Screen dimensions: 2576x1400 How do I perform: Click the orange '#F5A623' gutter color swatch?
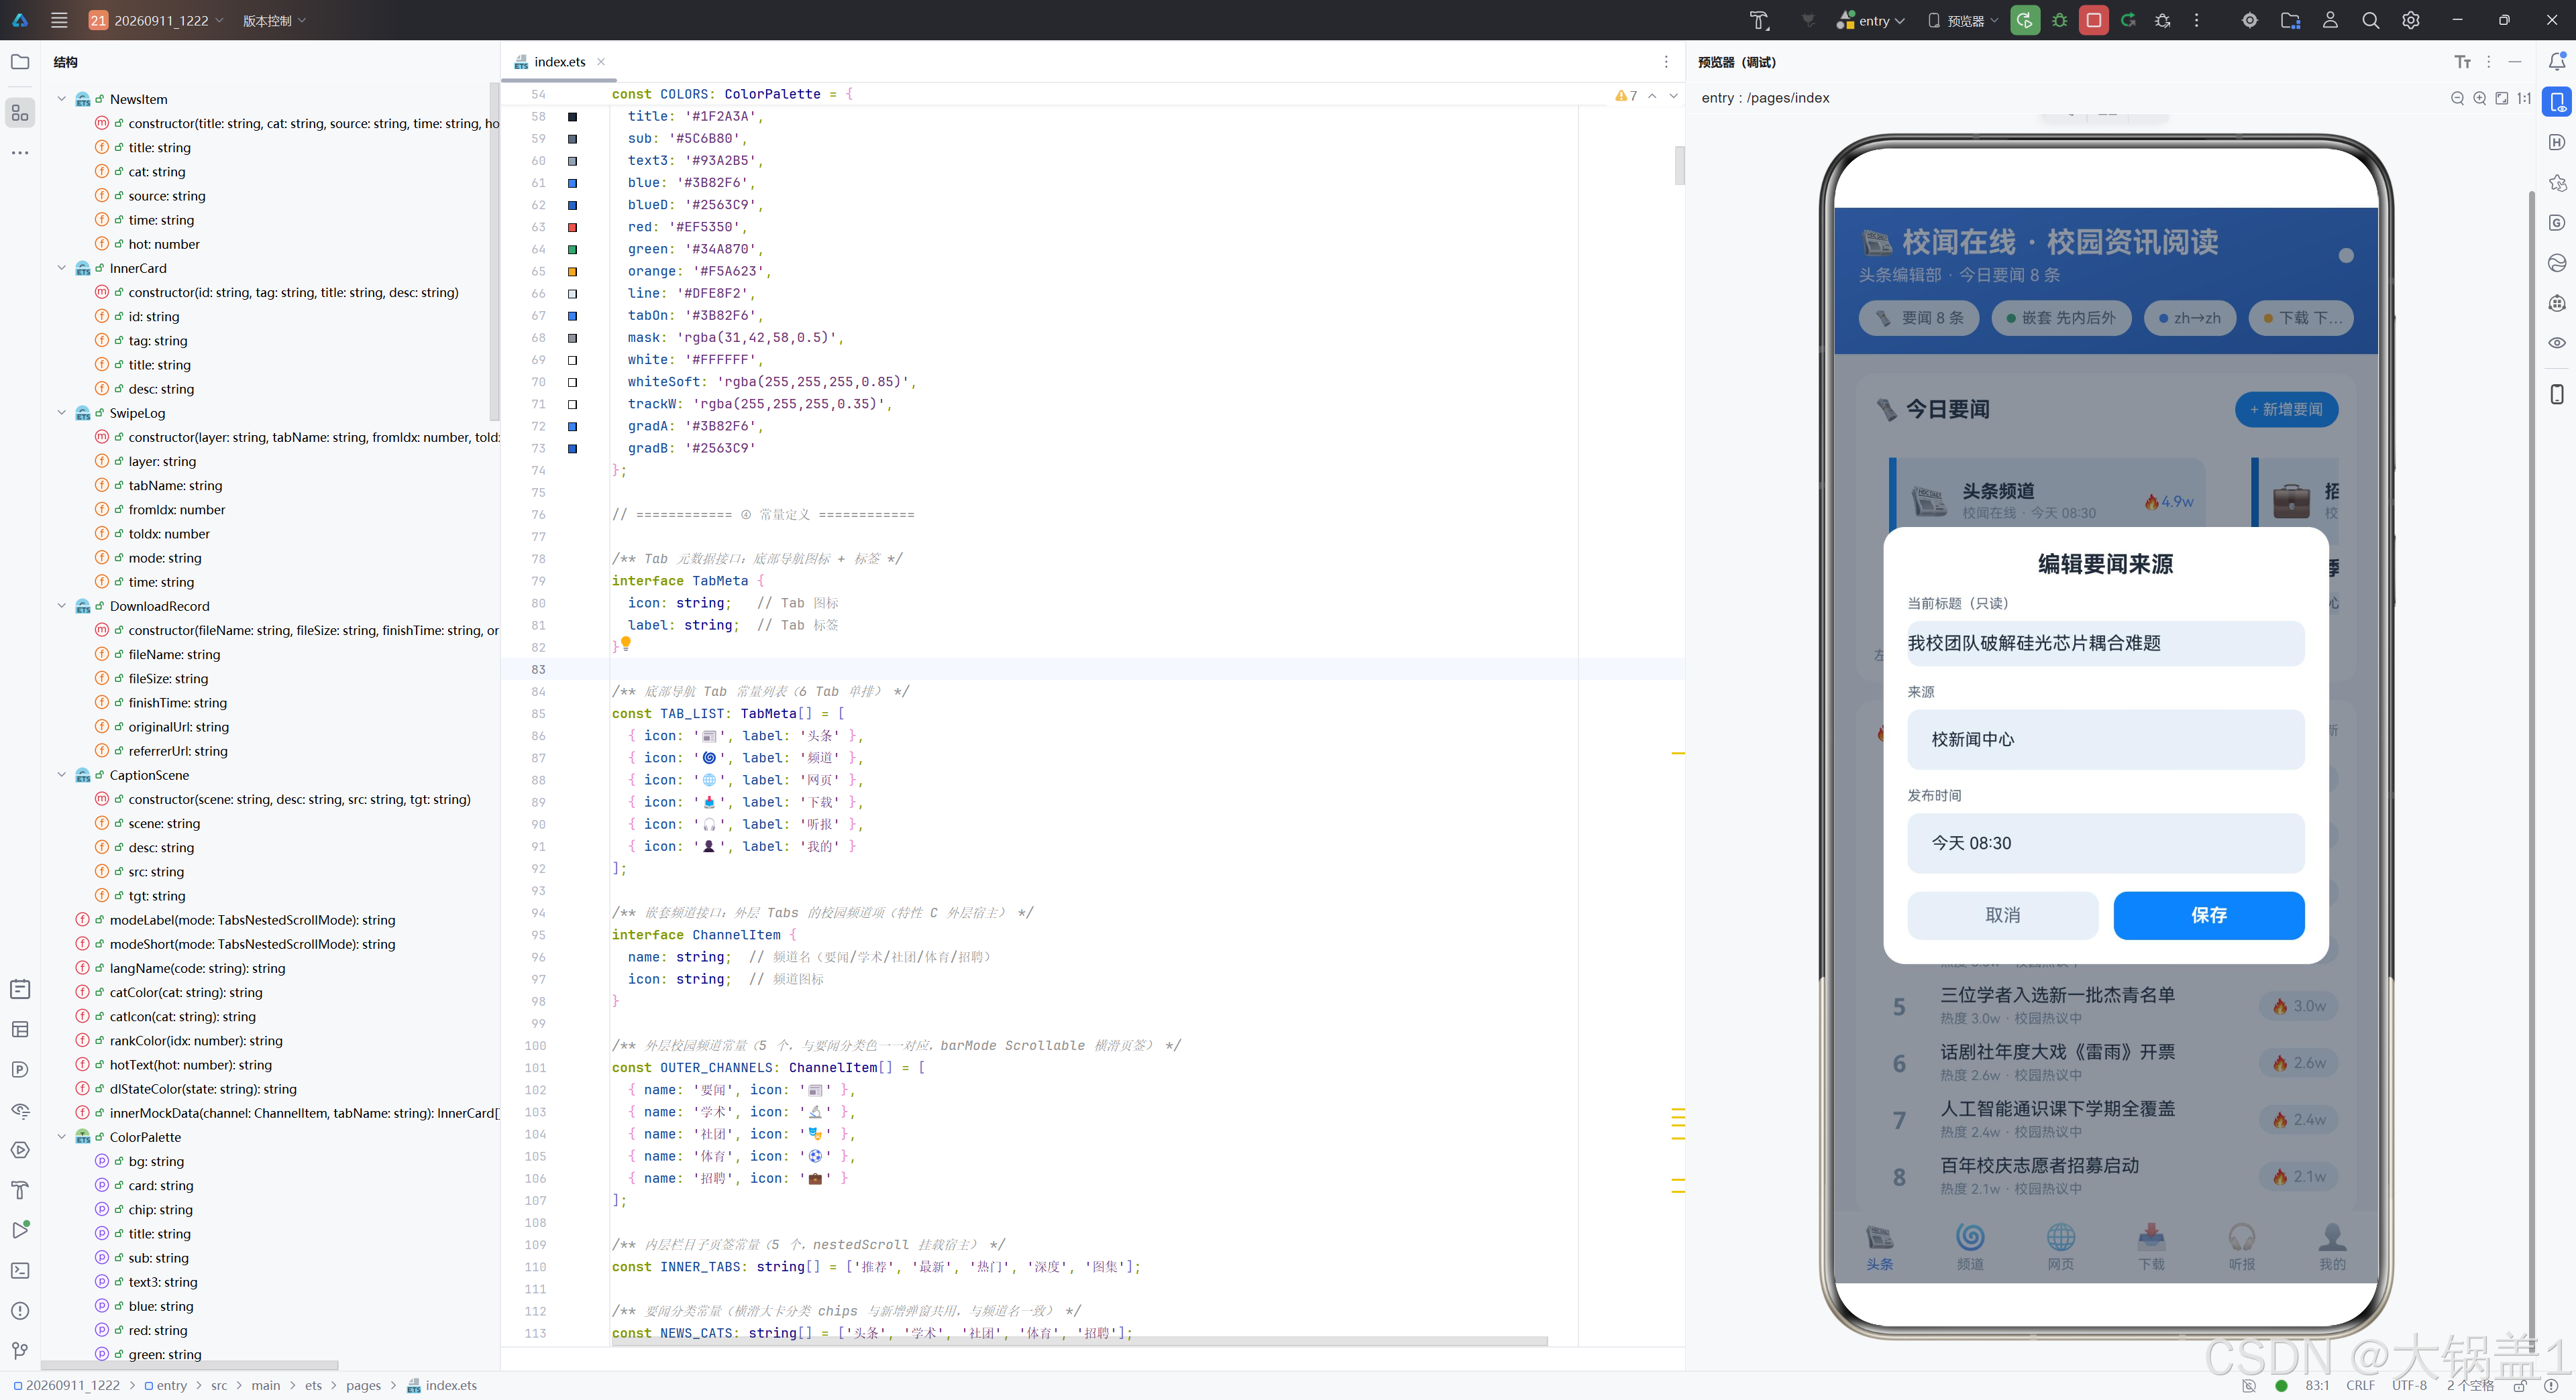572,271
